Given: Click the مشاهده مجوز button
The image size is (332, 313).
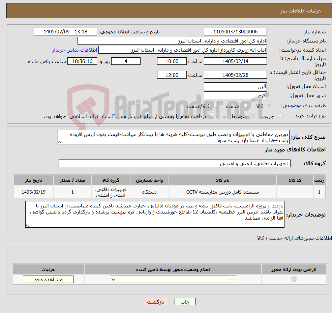Looking at the screenshot, I should pos(48,280).
